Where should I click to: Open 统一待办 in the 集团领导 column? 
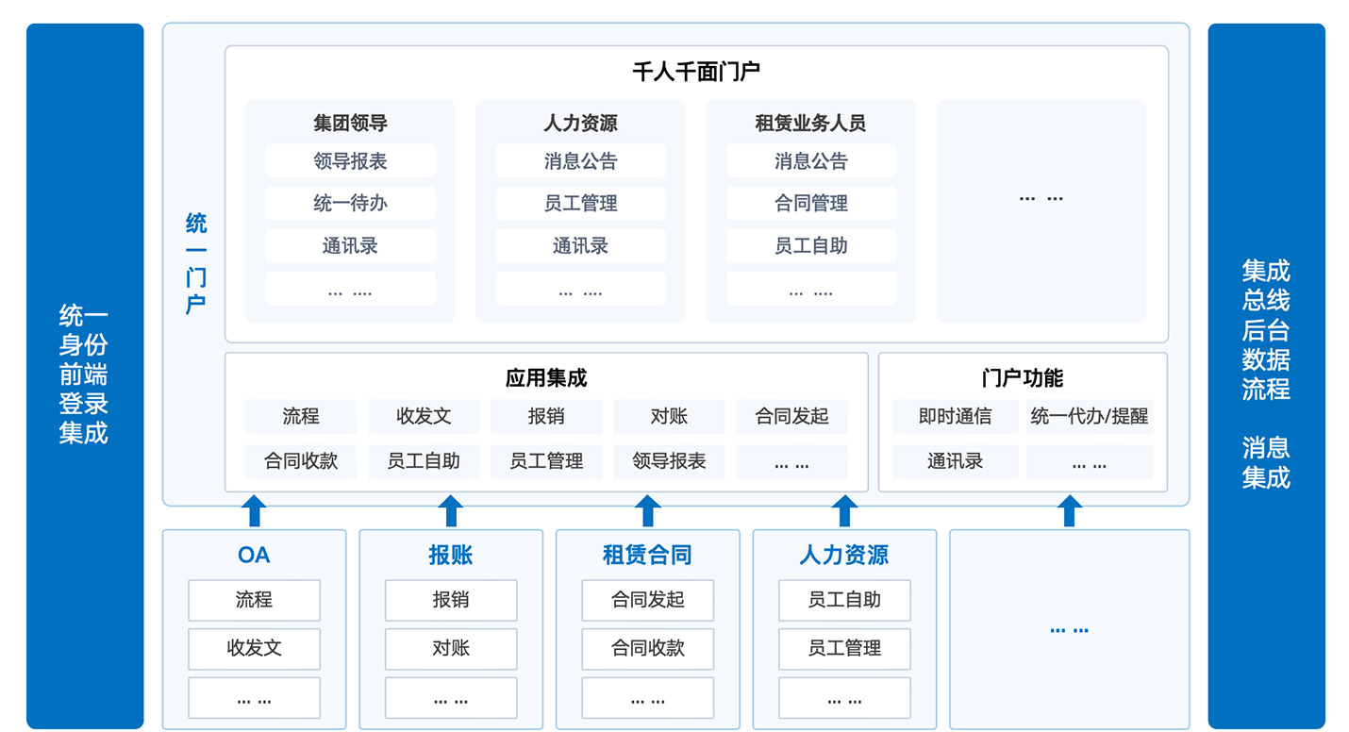point(350,204)
